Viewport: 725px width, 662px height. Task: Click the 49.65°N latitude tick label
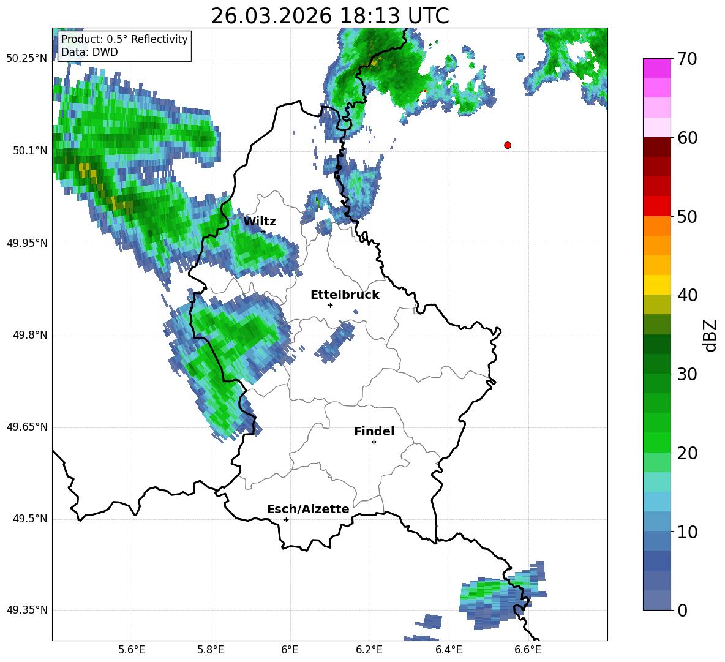click(x=27, y=427)
